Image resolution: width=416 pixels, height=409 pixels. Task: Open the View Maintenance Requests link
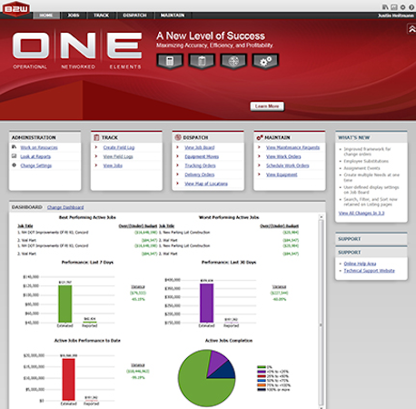292,147
